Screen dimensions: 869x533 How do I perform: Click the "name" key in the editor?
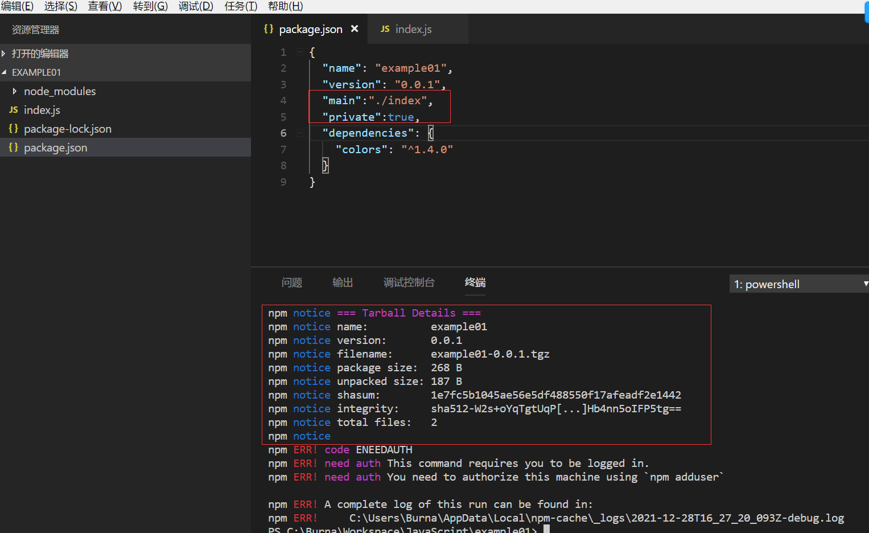pyautogui.click(x=341, y=68)
